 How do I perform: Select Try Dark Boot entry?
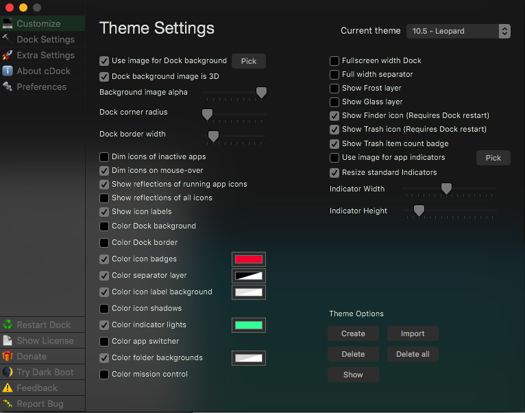(42, 372)
